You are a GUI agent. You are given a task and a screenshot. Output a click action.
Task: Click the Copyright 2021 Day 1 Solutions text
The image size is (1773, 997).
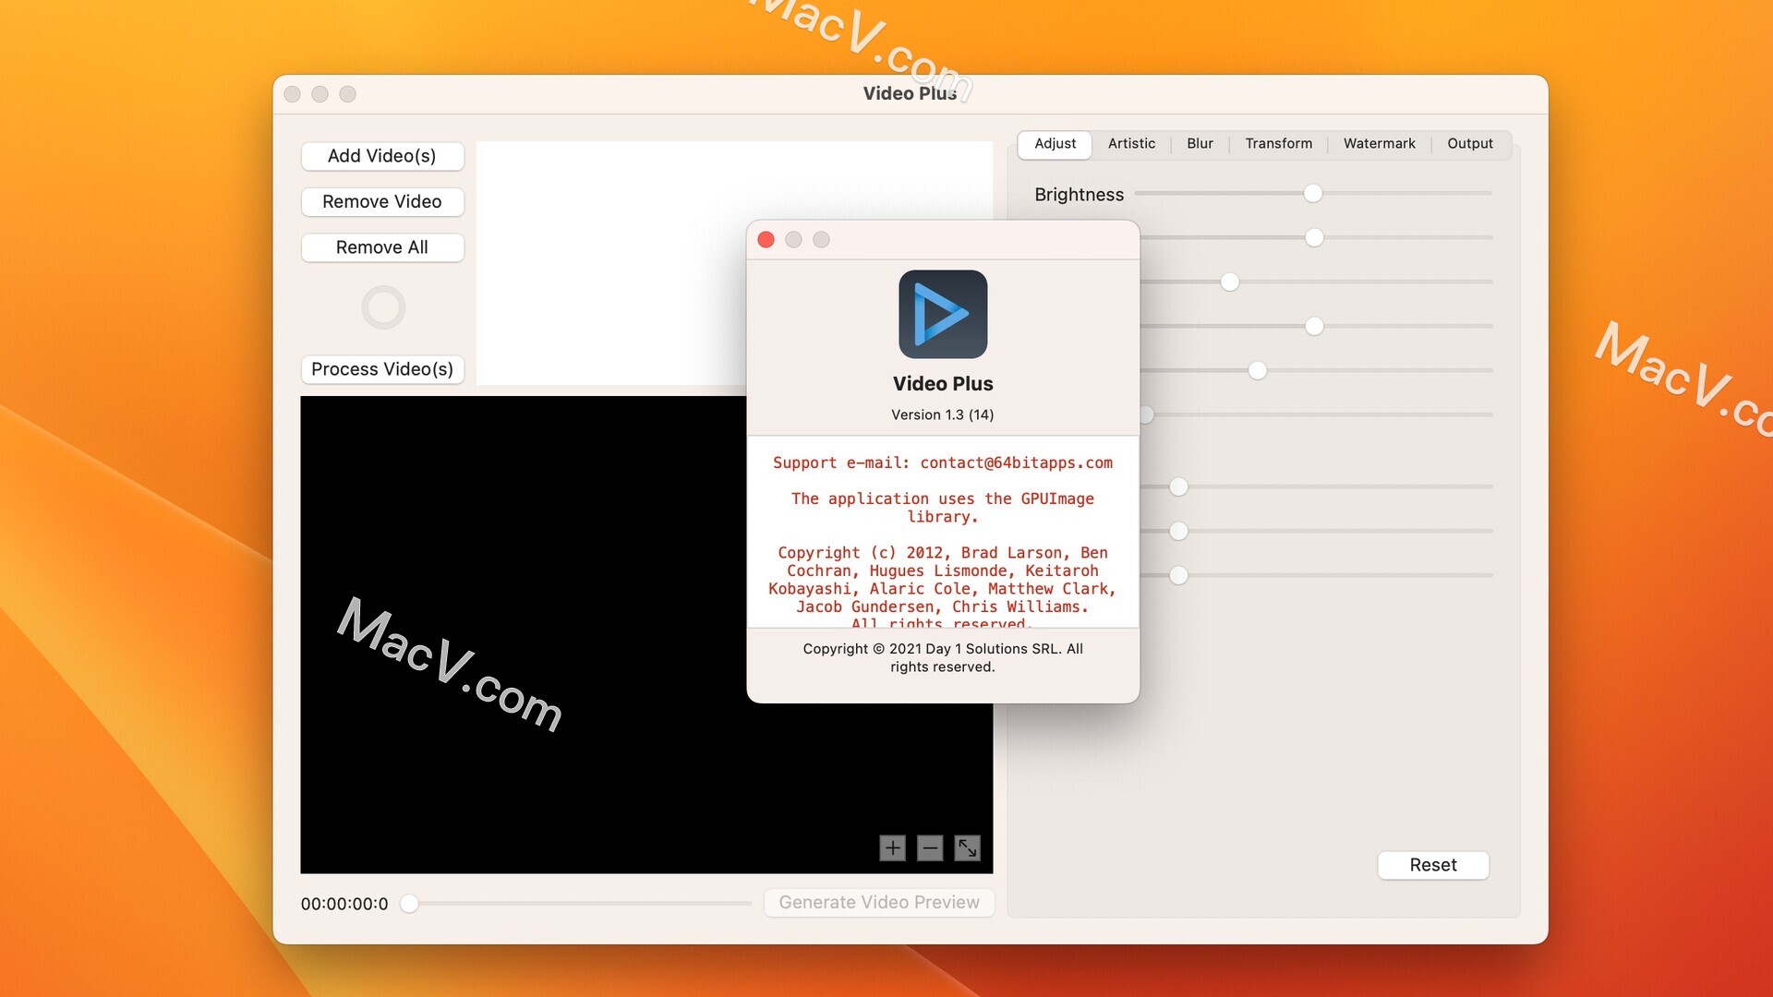pyautogui.click(x=943, y=658)
